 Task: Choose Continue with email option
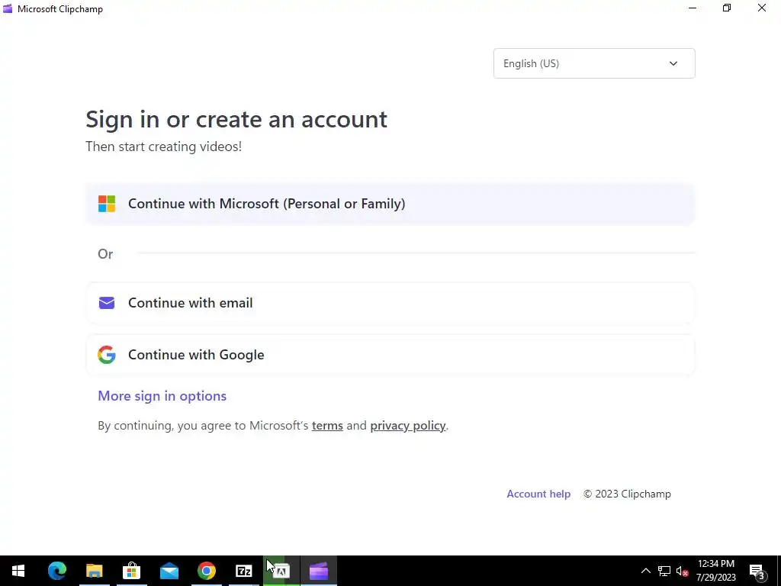[x=390, y=303]
